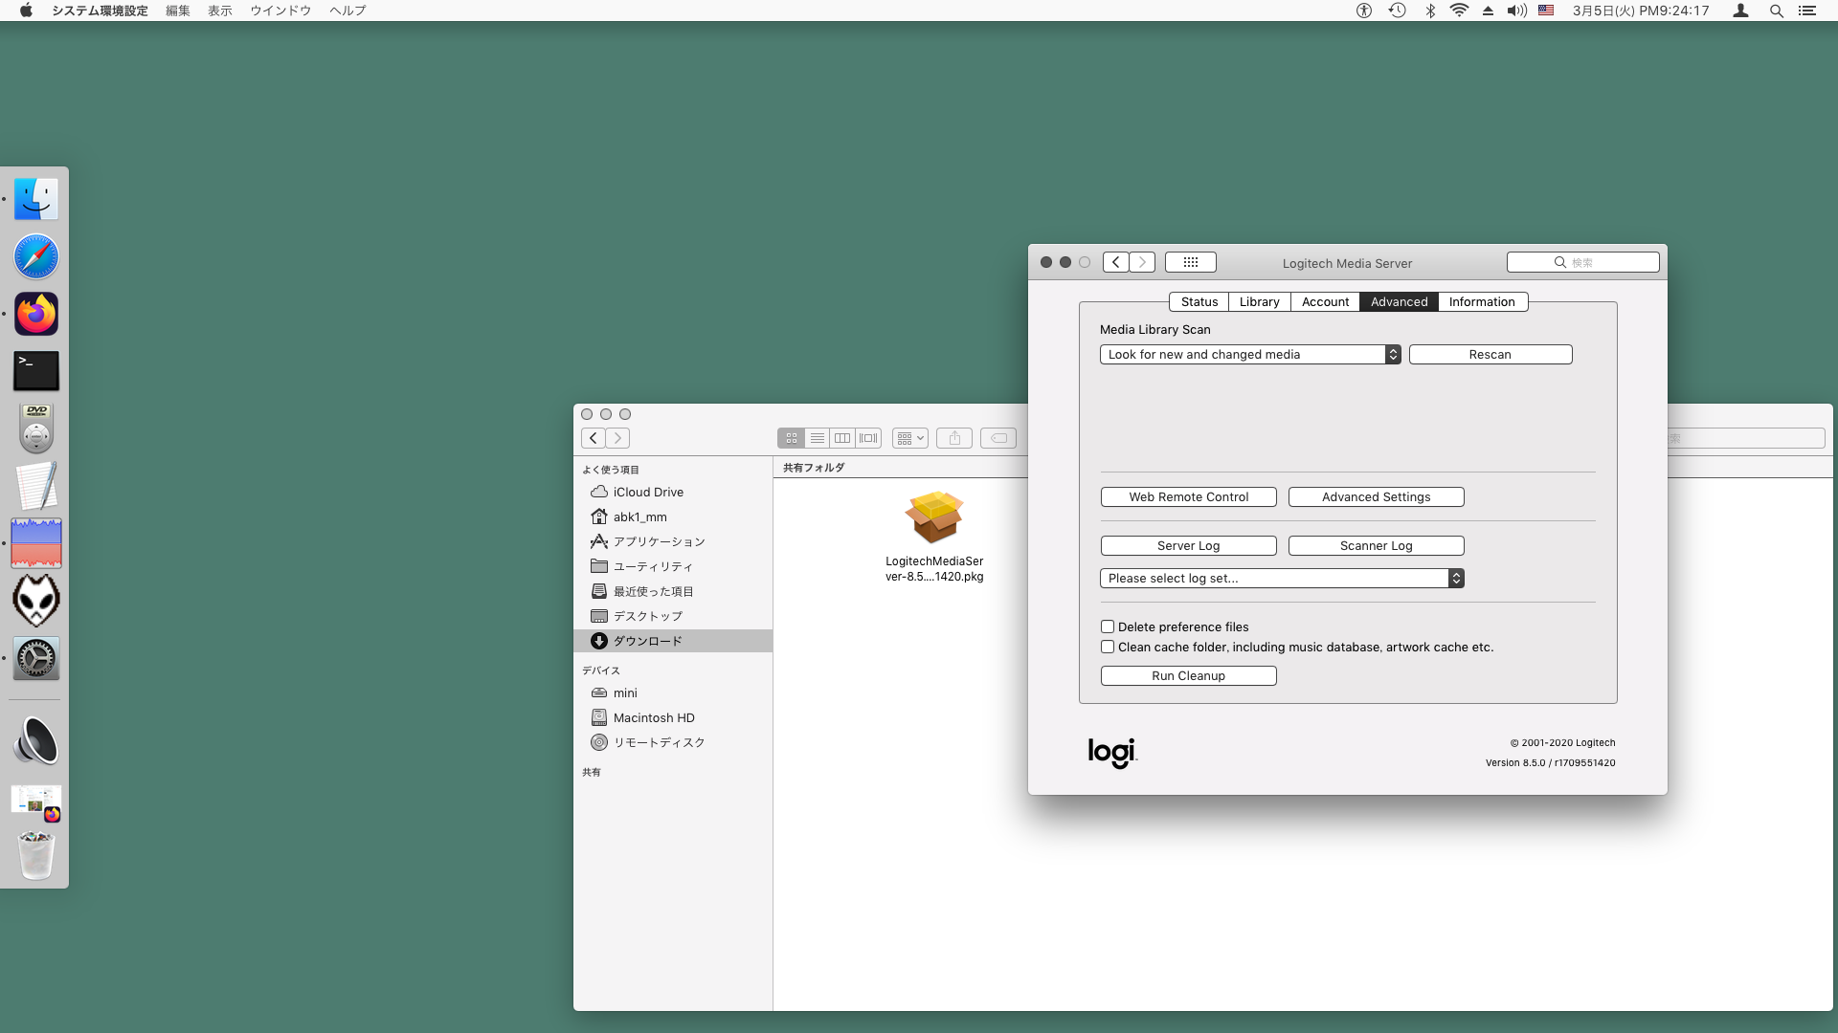Open ユーティリティ in Finder sidebar
The width and height of the screenshot is (1838, 1033).
(x=673, y=566)
